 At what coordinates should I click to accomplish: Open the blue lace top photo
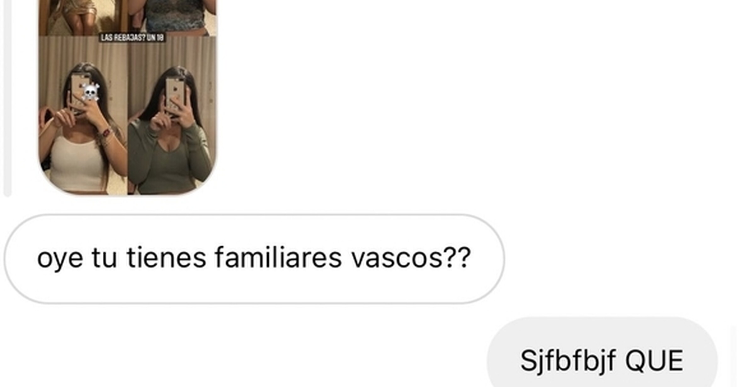tap(172, 17)
